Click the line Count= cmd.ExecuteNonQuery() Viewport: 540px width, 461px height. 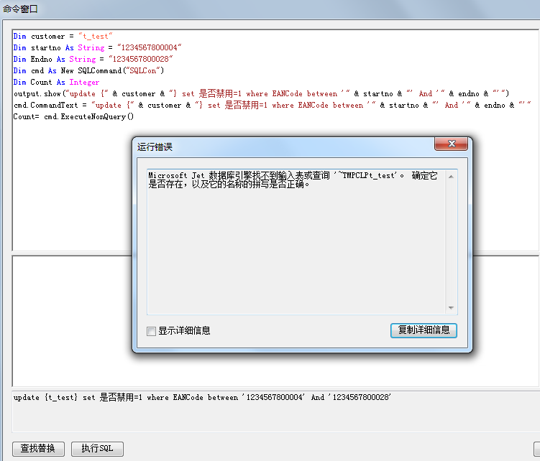pyautogui.click(x=73, y=116)
